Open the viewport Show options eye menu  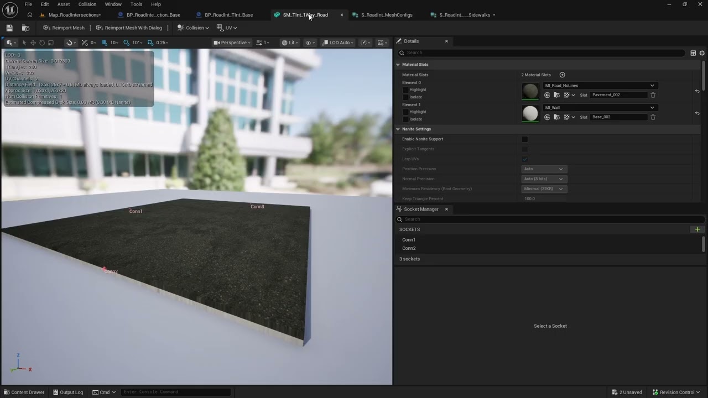(310, 43)
